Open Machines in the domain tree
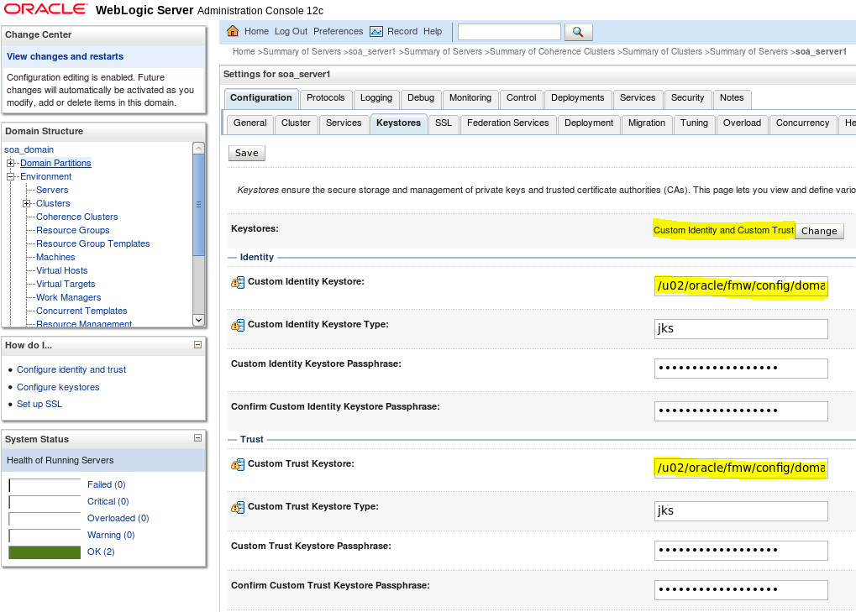This screenshot has height=612, width=856. coord(55,258)
